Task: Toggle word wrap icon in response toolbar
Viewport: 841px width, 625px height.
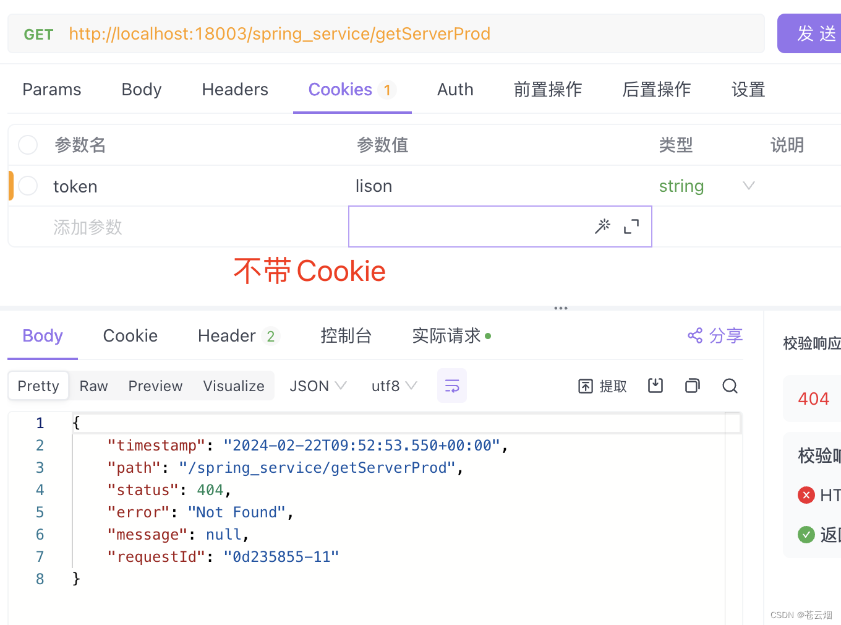Action: pyautogui.click(x=452, y=386)
